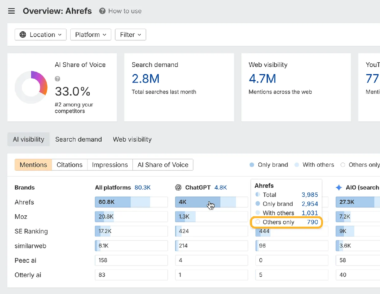Click the Peec ai 158 cell

131,260
